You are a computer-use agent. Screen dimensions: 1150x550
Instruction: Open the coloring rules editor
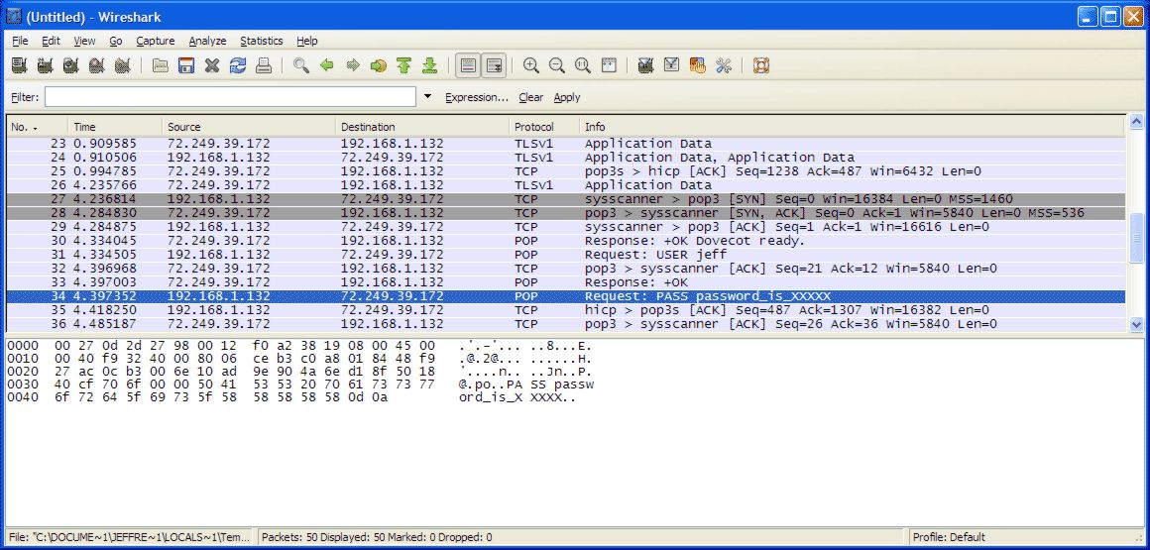point(698,66)
